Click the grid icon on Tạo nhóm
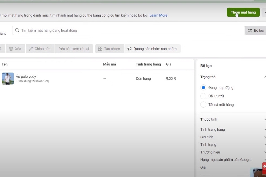The height and width of the screenshot is (177, 266). [100, 49]
